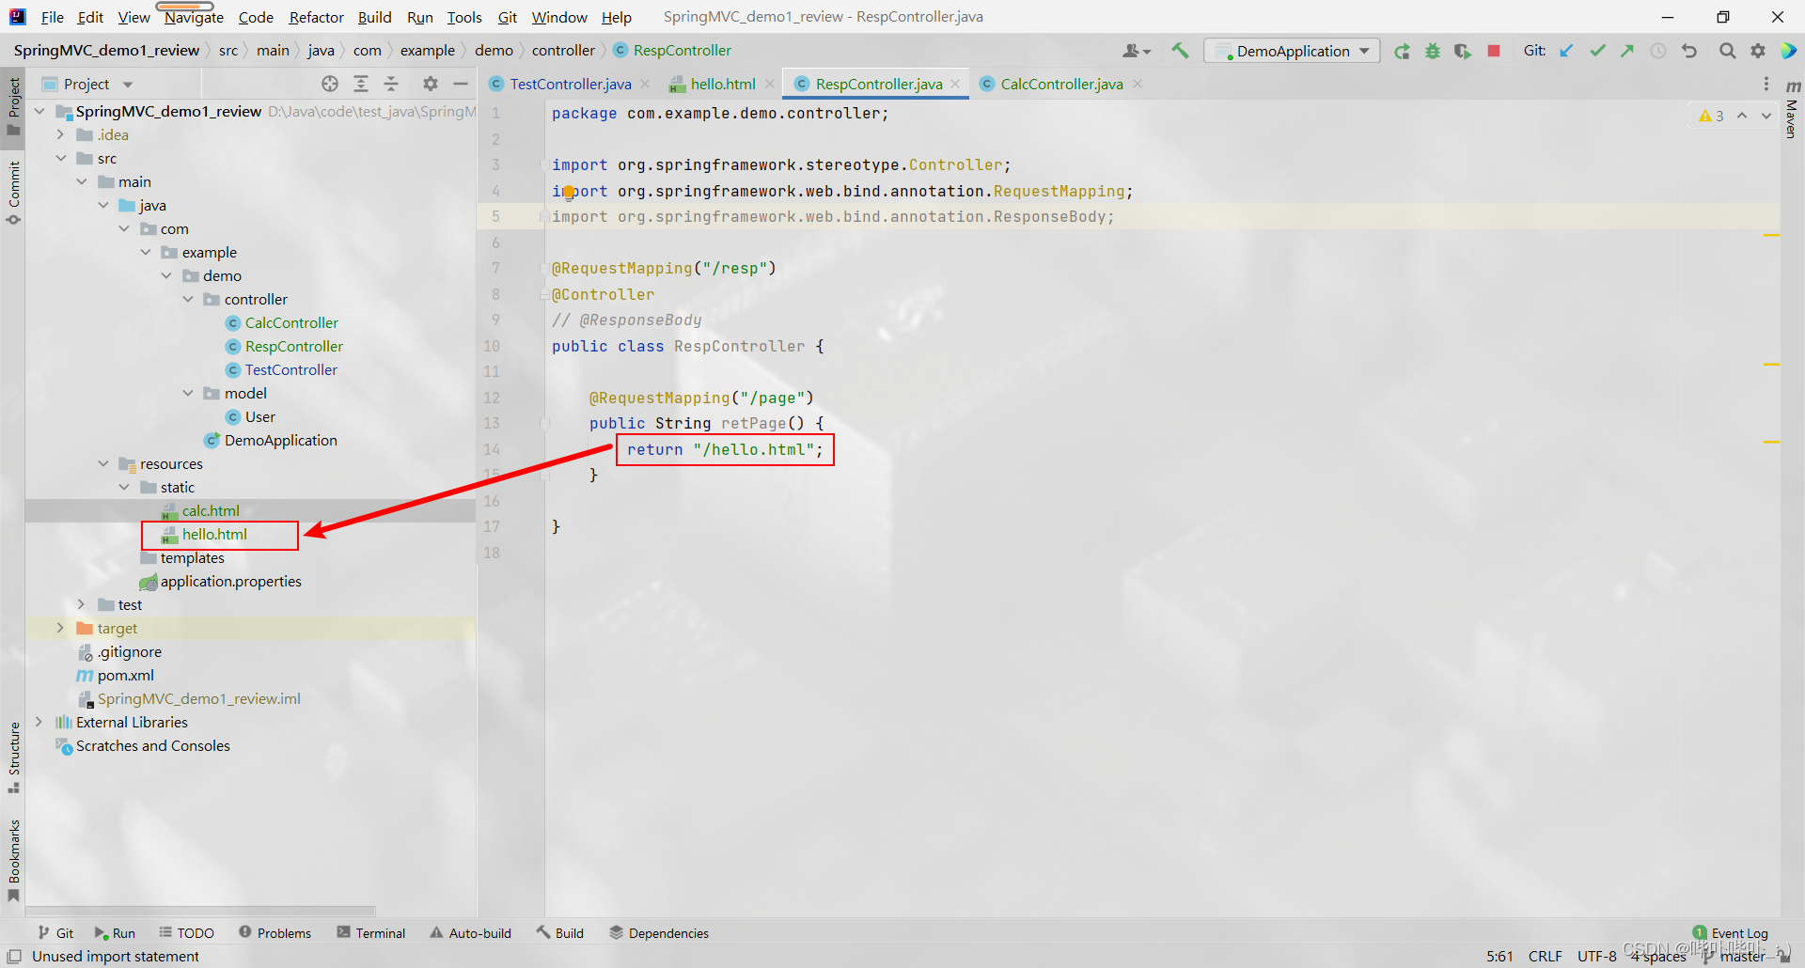
Task: Open the Refactor menu
Action: 316,17
